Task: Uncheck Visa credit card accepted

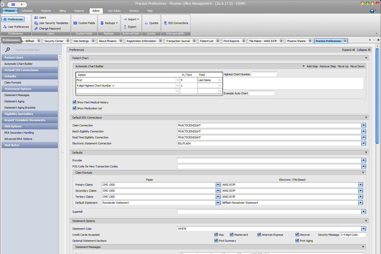Action: coord(216,234)
